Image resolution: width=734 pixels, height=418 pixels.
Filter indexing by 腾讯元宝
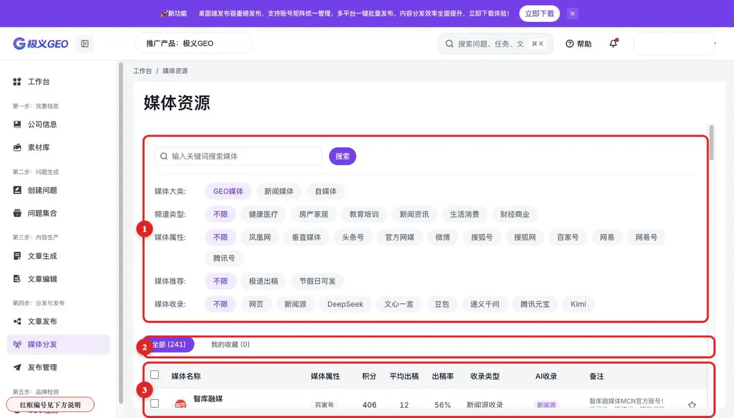(x=535, y=304)
